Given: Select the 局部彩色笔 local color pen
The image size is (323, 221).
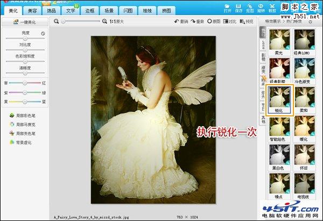Looking at the screenshot, I should click(x=22, y=115).
